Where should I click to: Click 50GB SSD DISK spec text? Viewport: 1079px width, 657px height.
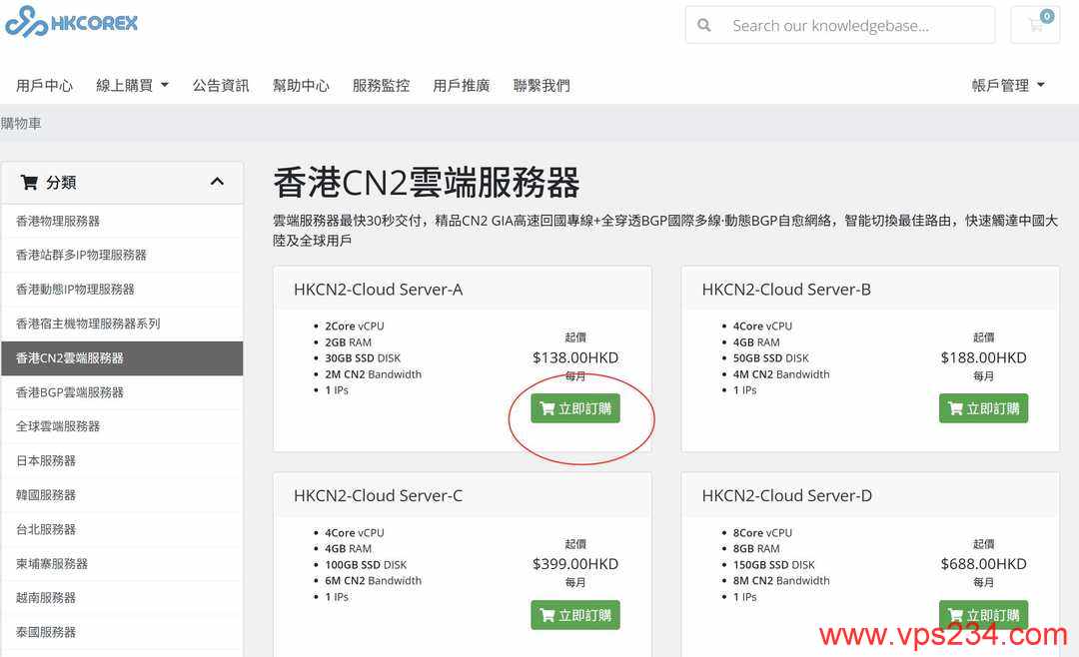[770, 358]
